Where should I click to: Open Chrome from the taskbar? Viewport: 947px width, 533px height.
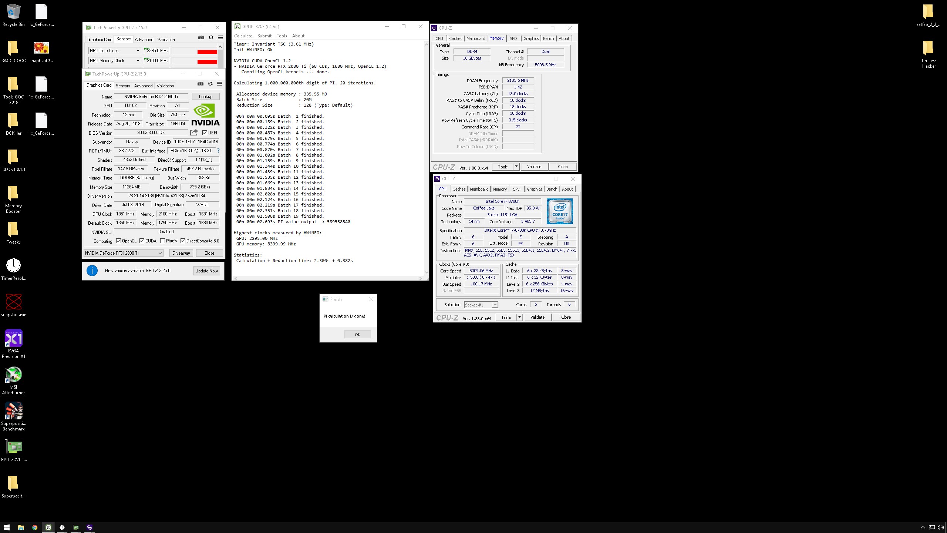coord(34,527)
